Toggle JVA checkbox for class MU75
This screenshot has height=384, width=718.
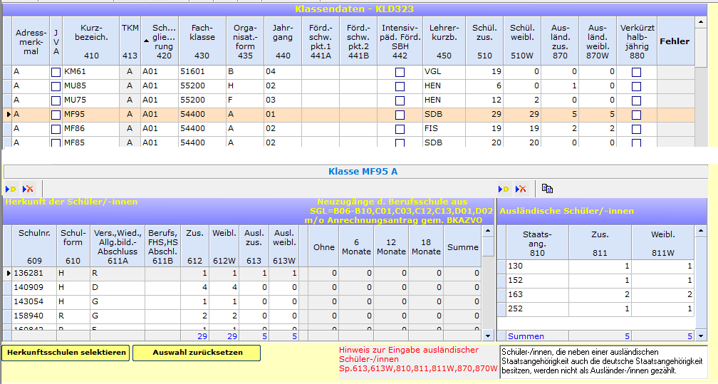pyautogui.click(x=56, y=100)
